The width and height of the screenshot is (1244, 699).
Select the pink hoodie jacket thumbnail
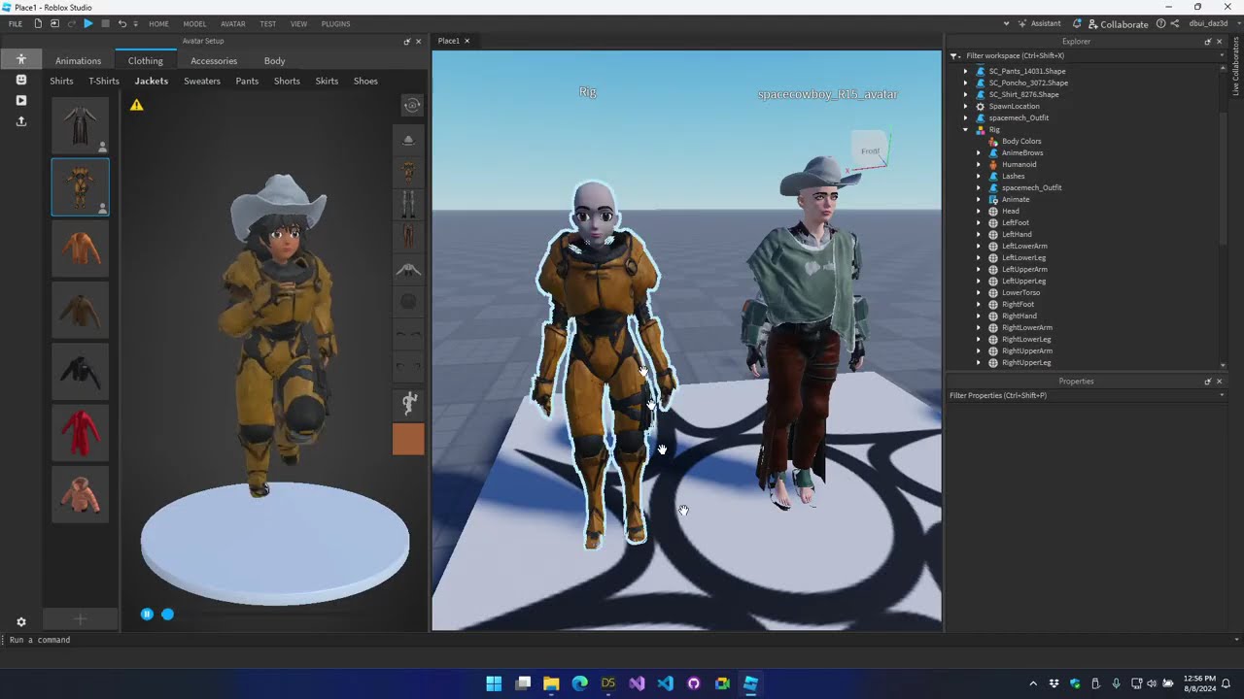(80, 494)
